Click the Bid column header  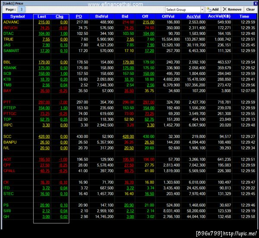(x=125, y=16)
